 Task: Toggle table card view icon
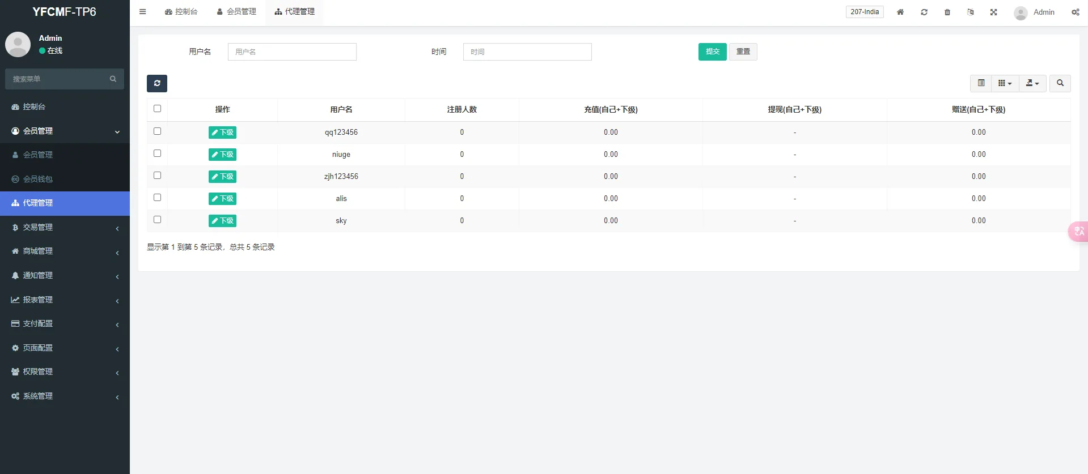click(981, 83)
